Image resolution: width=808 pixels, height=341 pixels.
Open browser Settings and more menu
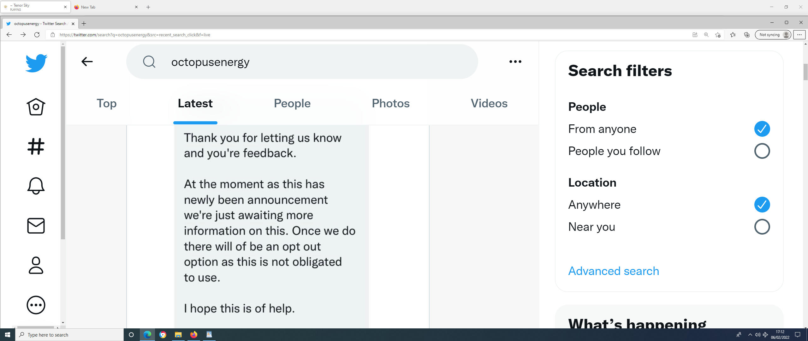[x=799, y=35]
